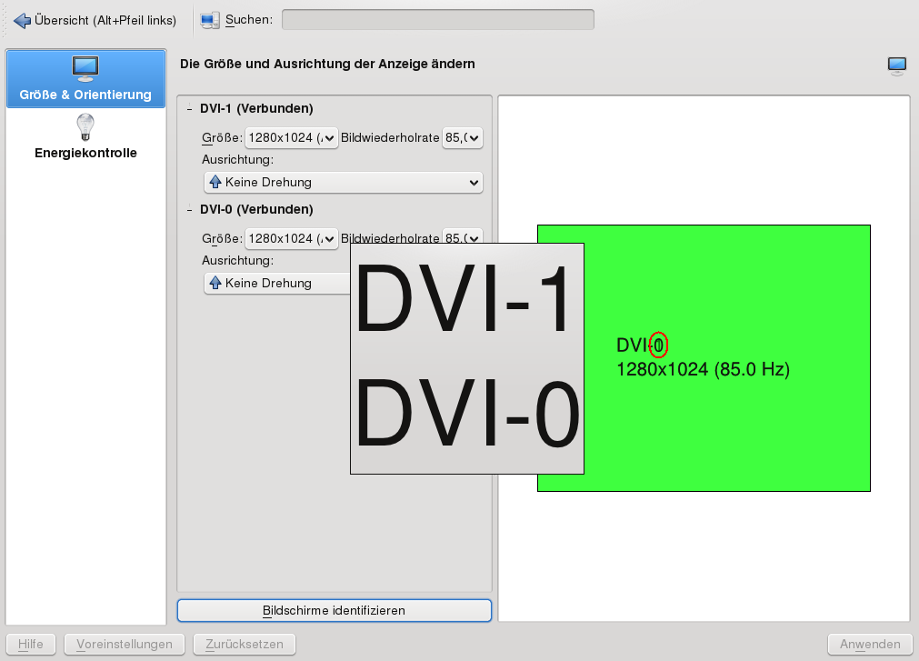Expand the DVI-1 Ausrichtung rotation dropdown
This screenshot has height=661, width=919.
(x=344, y=183)
